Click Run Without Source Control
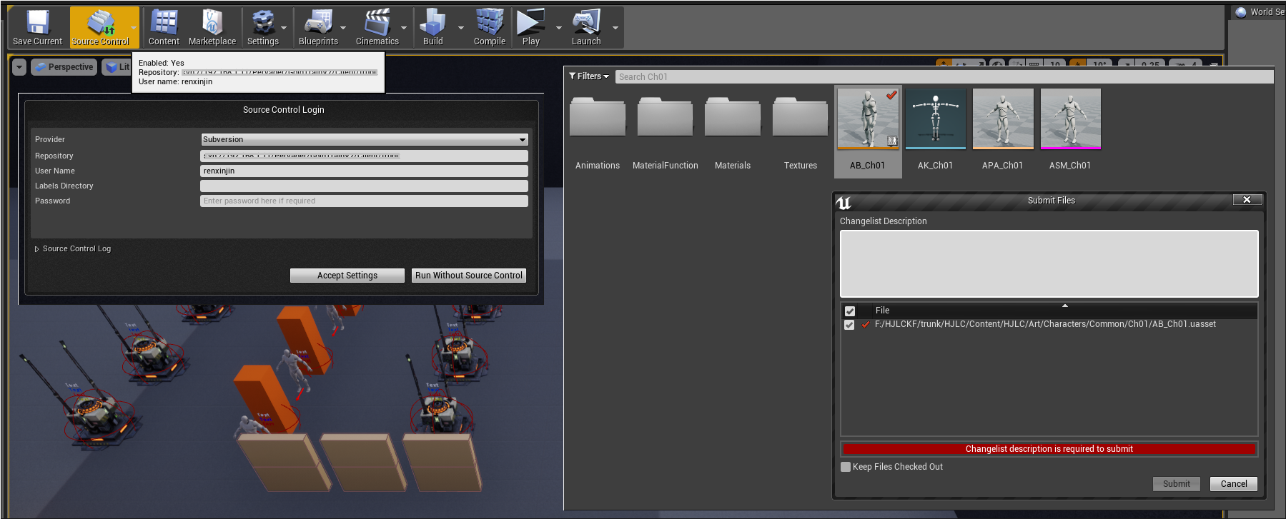The height and width of the screenshot is (519, 1286). click(469, 276)
